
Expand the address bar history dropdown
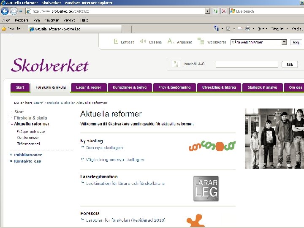pos(207,11)
